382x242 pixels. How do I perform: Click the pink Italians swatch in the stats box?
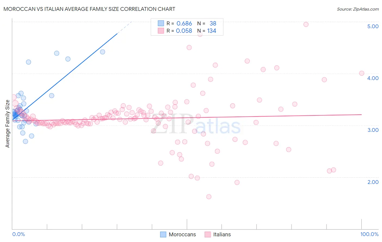161,31
